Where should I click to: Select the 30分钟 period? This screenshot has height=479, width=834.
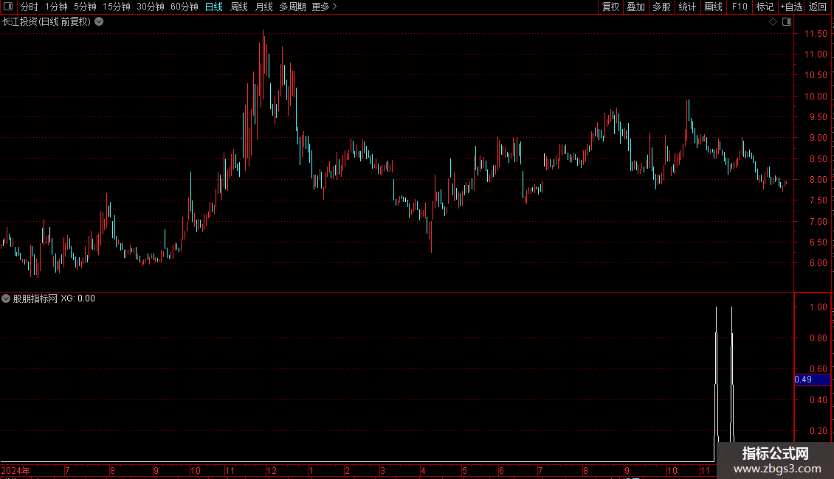(151, 7)
